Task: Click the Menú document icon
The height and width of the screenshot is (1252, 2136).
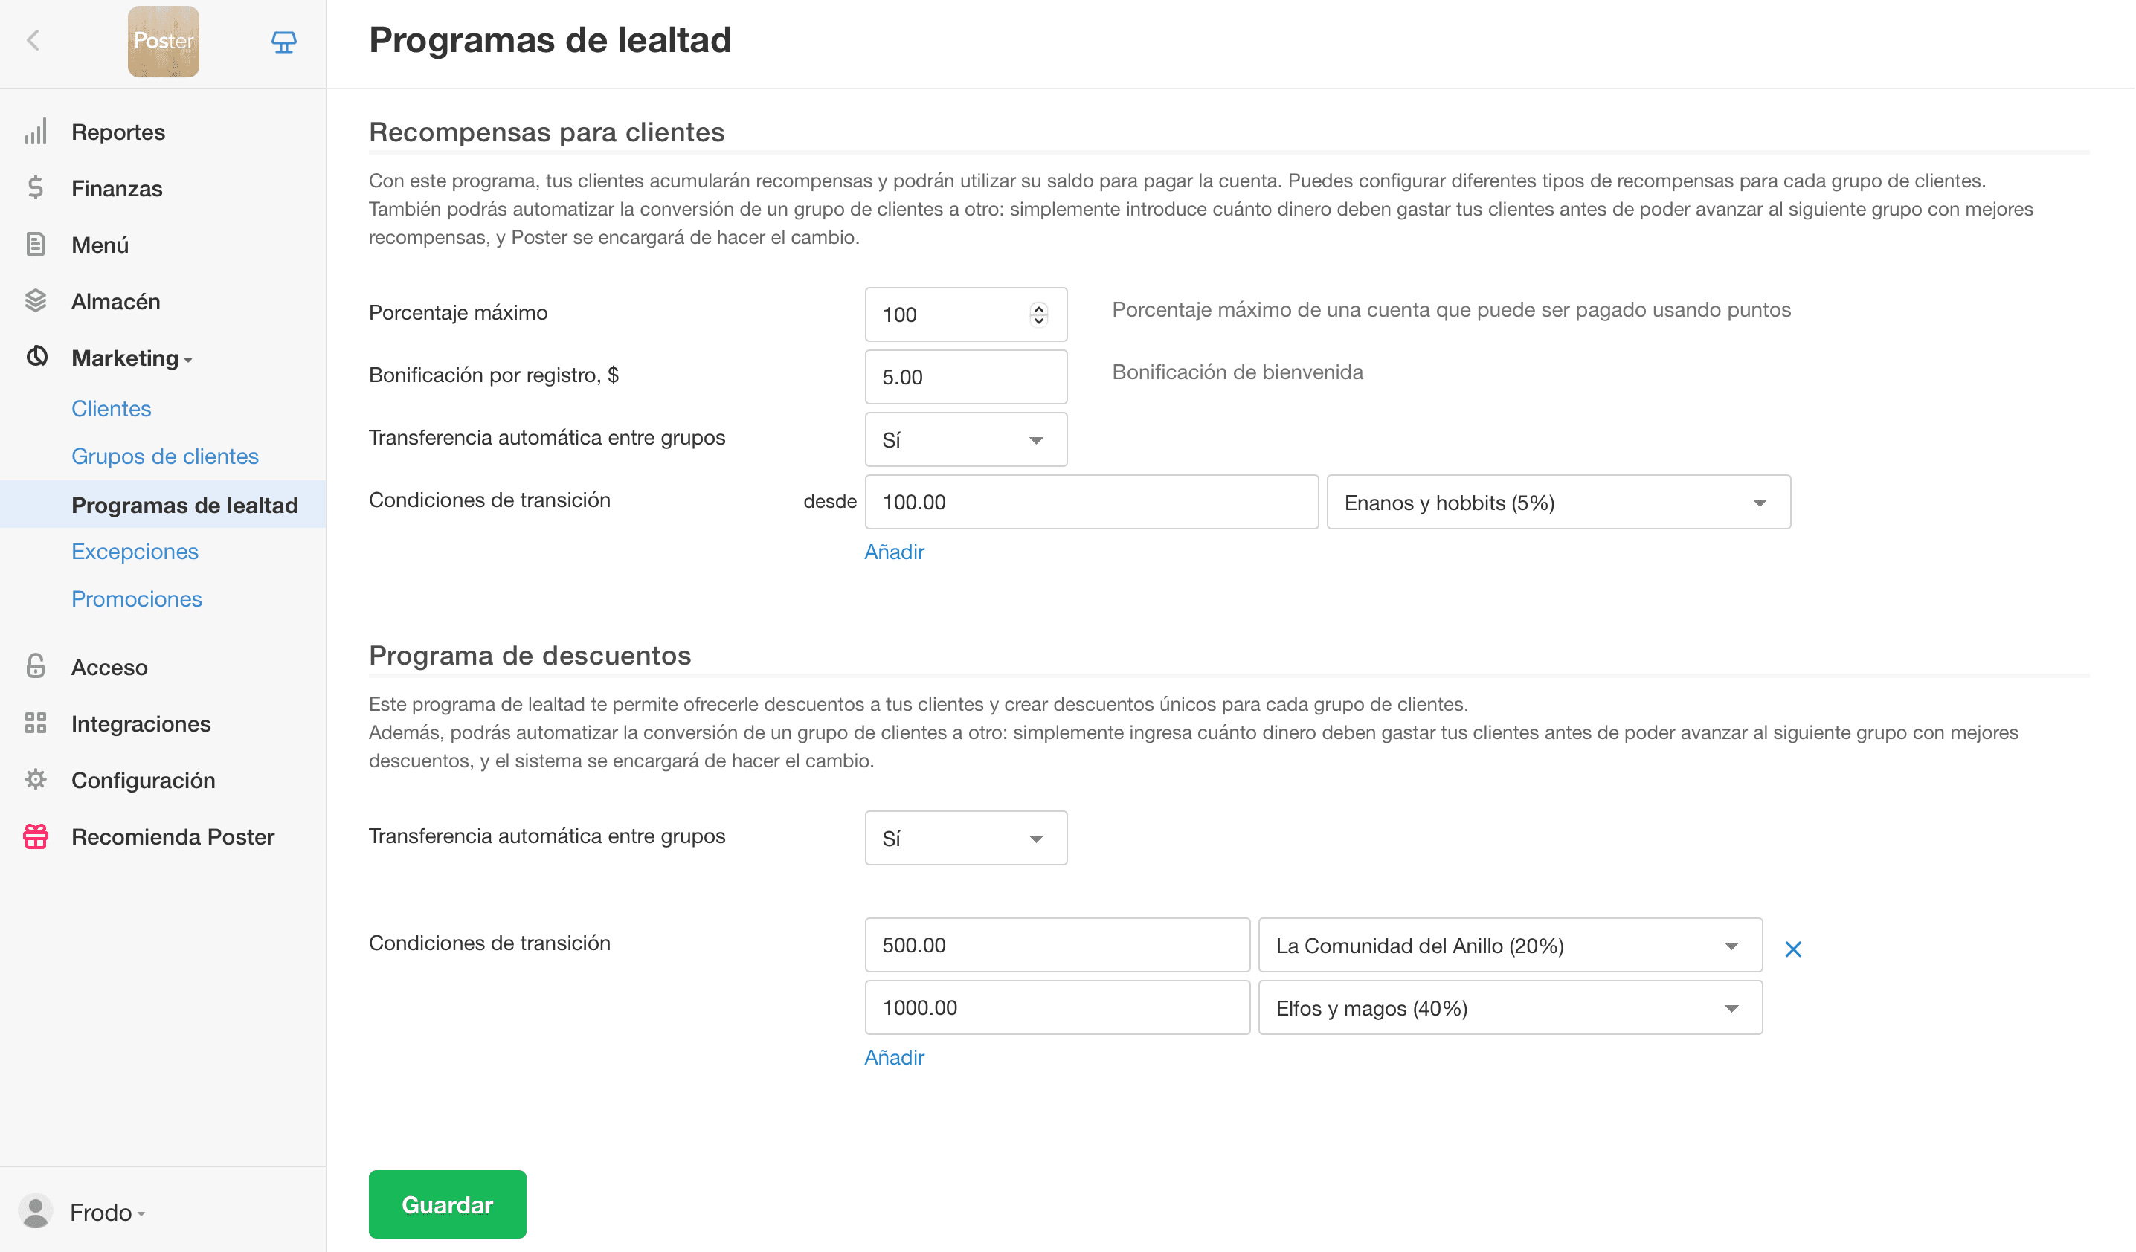Action: tap(36, 245)
